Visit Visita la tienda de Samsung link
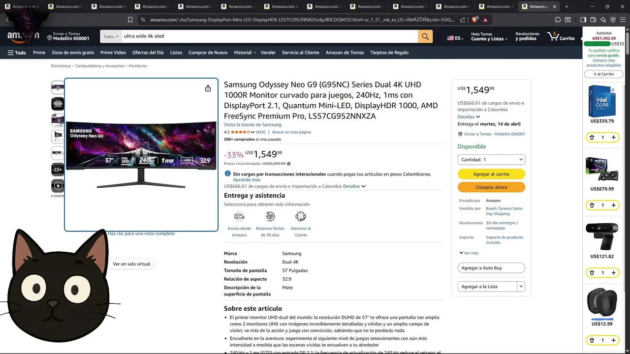The image size is (630, 354). [252, 125]
